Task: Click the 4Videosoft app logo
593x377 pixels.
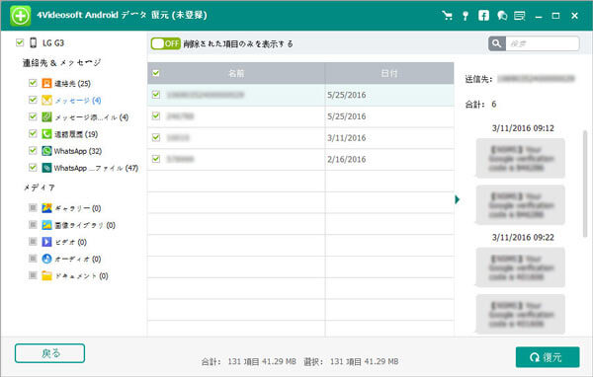Action: coord(20,16)
